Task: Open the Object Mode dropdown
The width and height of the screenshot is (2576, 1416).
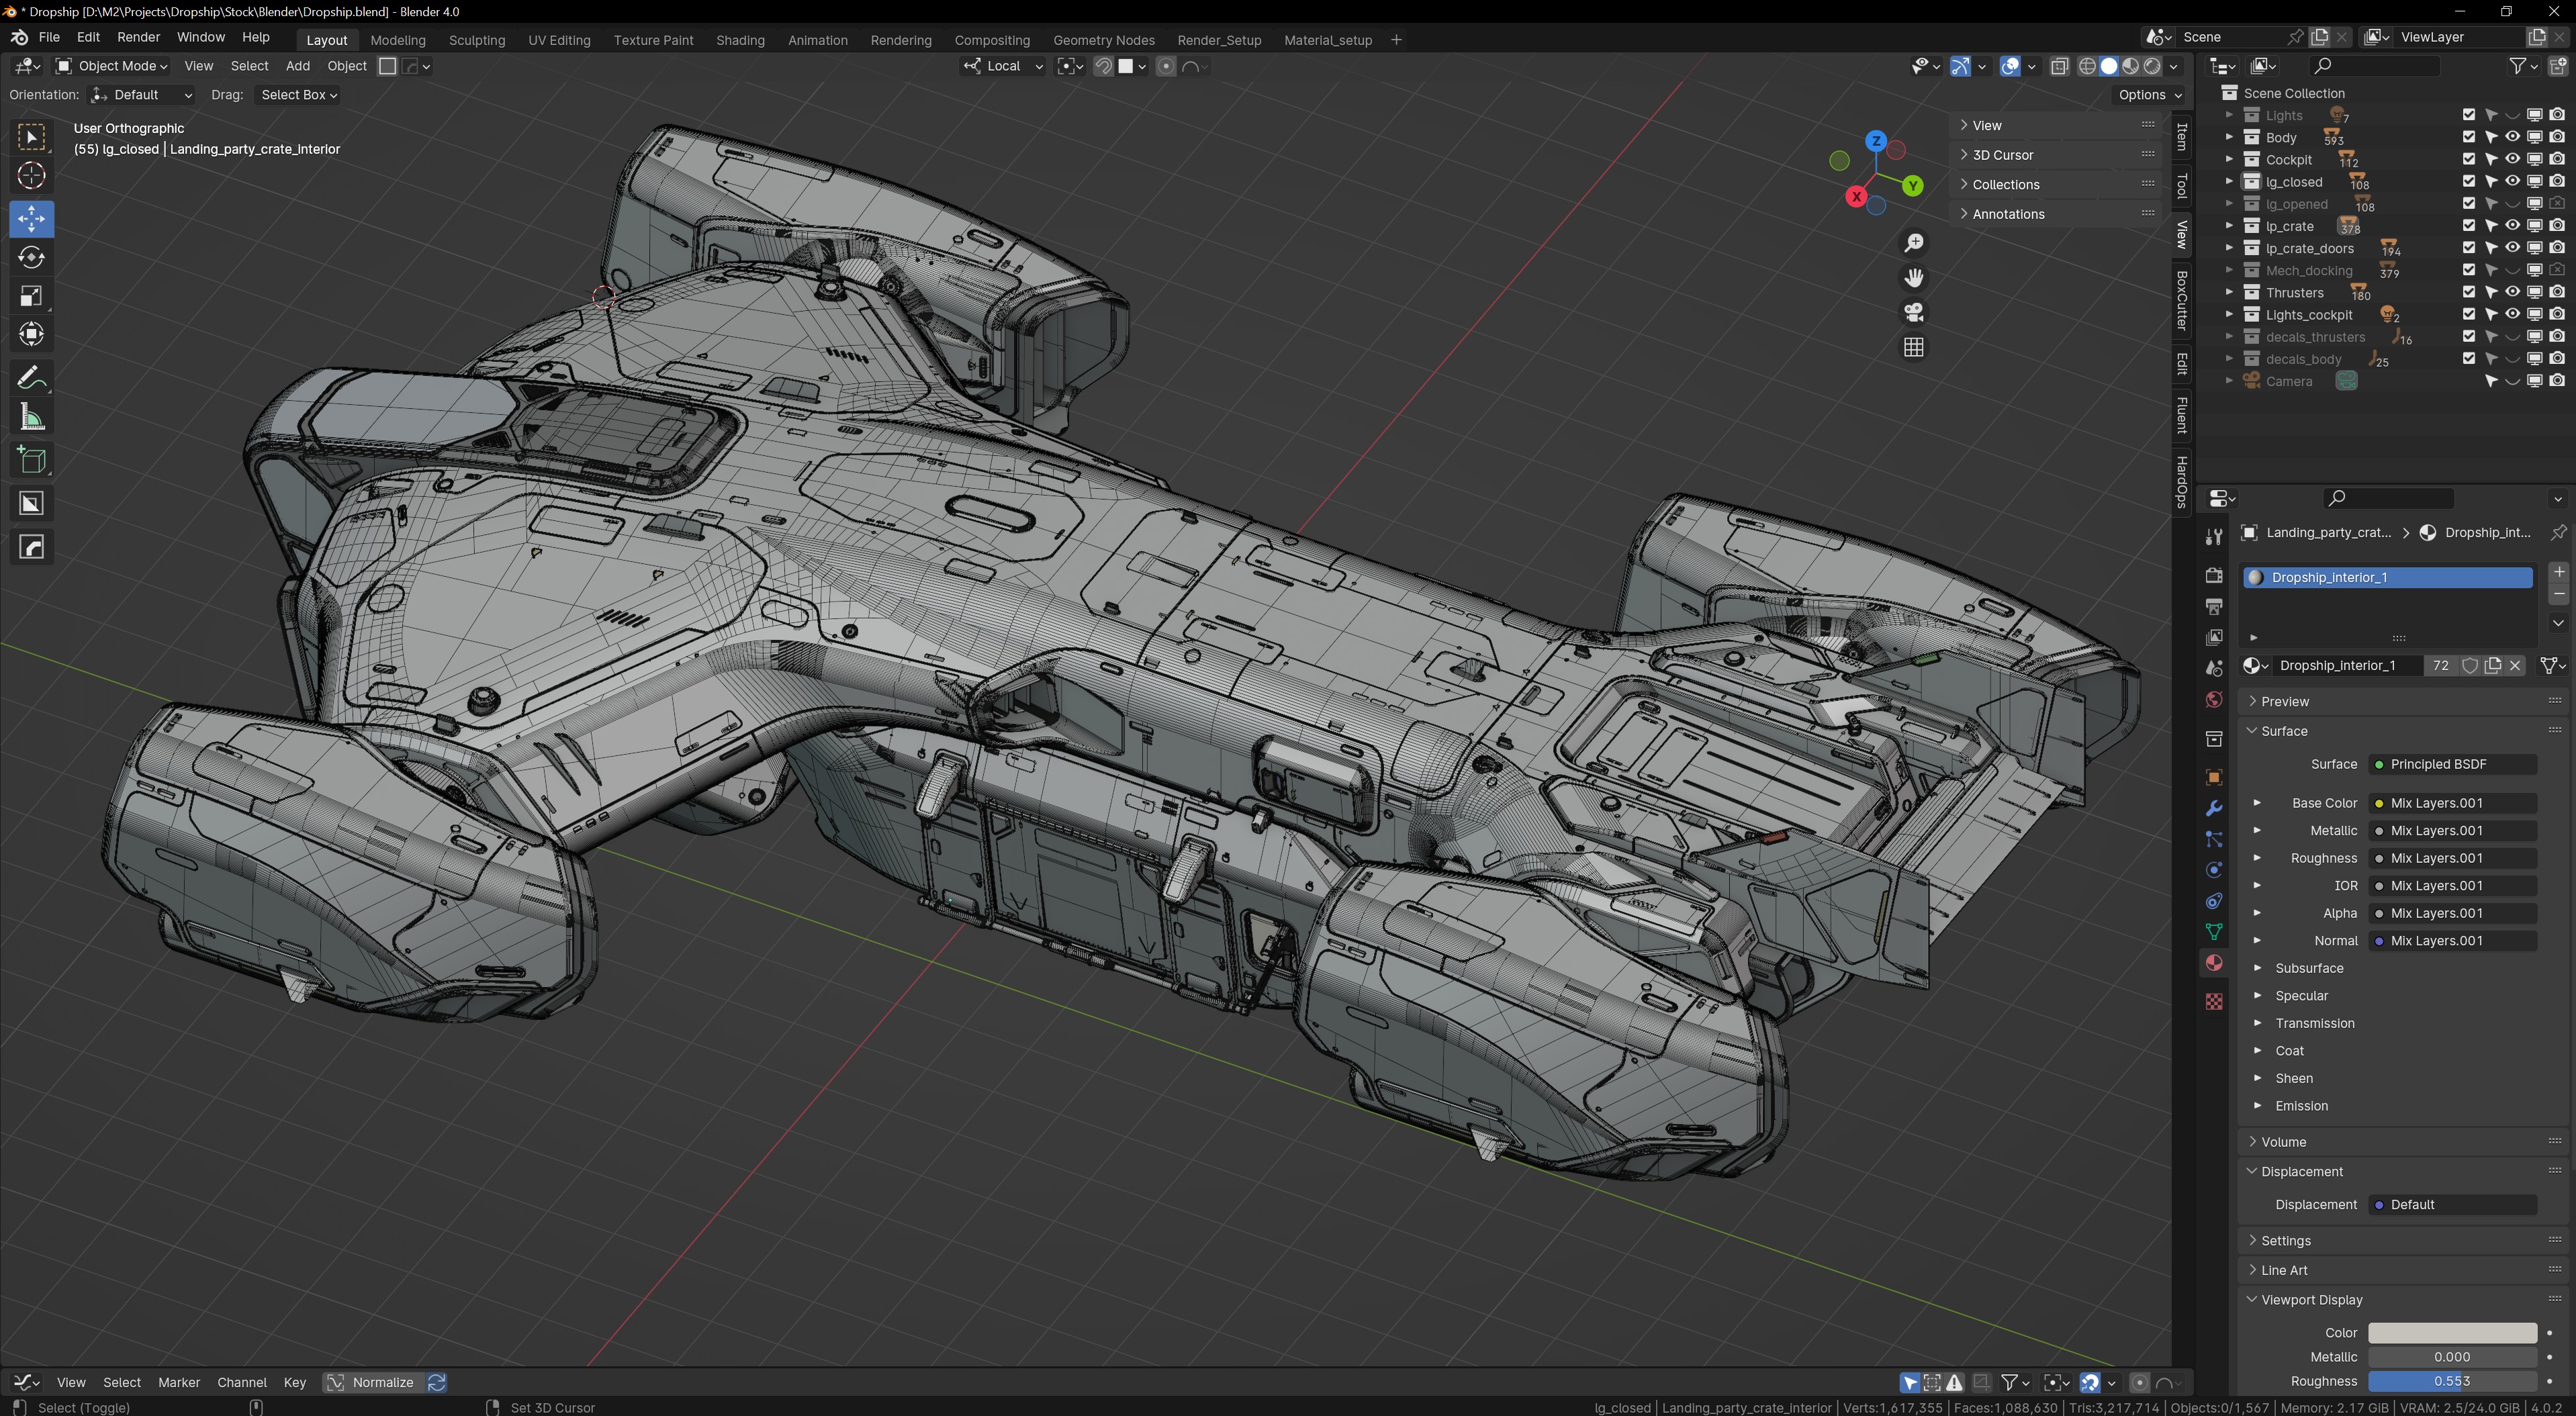Action: click(x=111, y=66)
